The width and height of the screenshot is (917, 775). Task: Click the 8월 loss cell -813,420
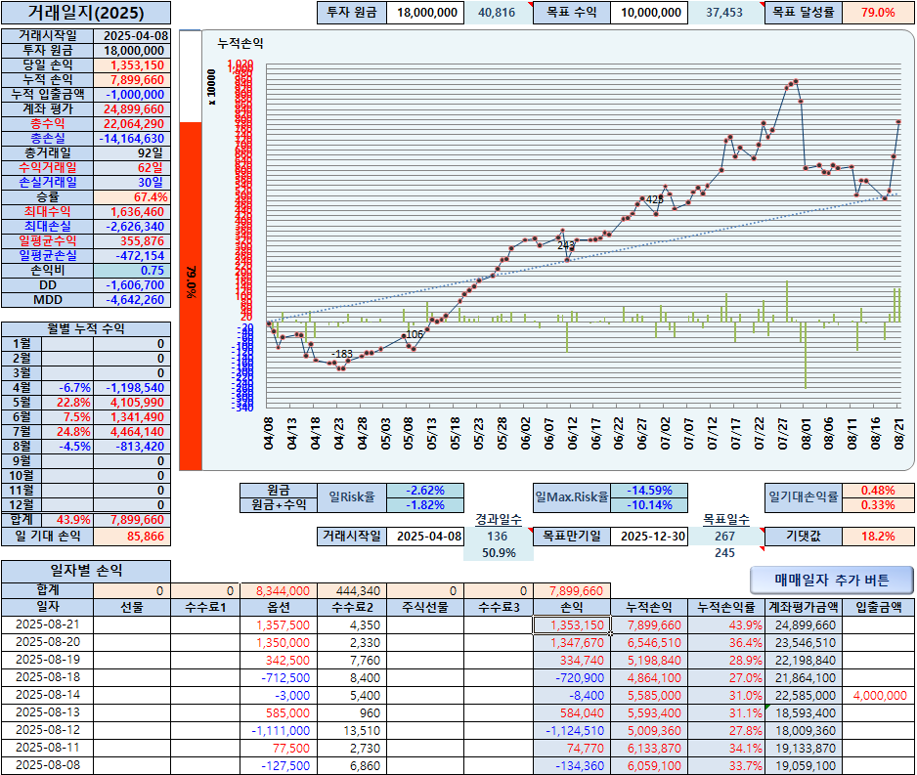[132, 446]
